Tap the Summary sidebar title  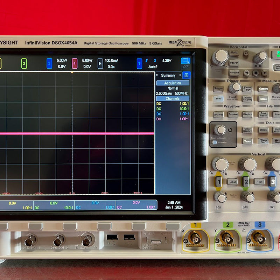pyautogui.click(x=168, y=75)
